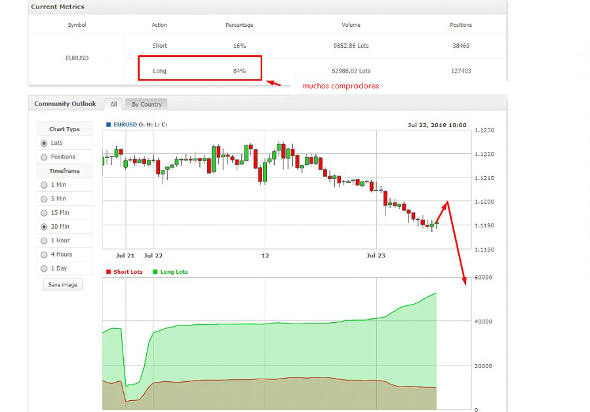The image size is (590, 412).
Task: Click the 1.1230 price axis label
Action: 484,130
